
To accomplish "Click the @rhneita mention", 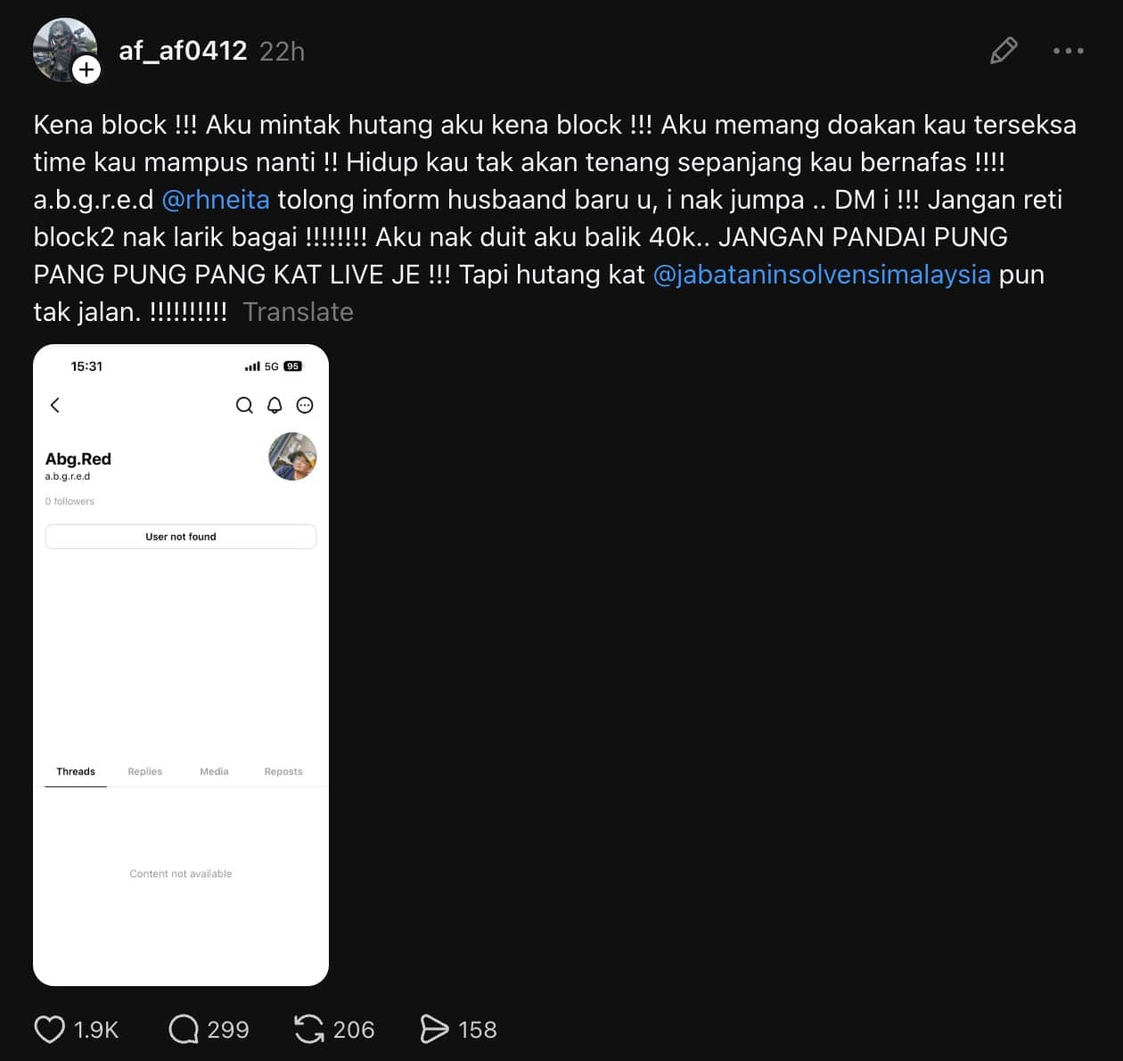I will 216,199.
